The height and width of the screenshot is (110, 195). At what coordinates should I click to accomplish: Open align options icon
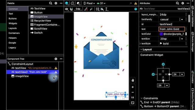tap(102, 9)
